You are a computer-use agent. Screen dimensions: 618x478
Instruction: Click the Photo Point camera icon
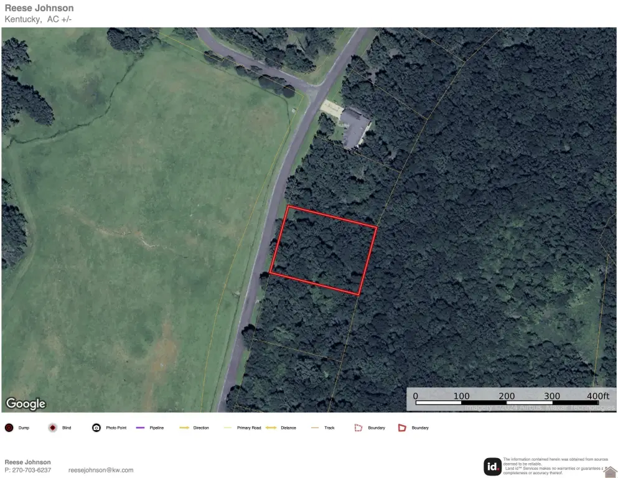tap(96, 428)
